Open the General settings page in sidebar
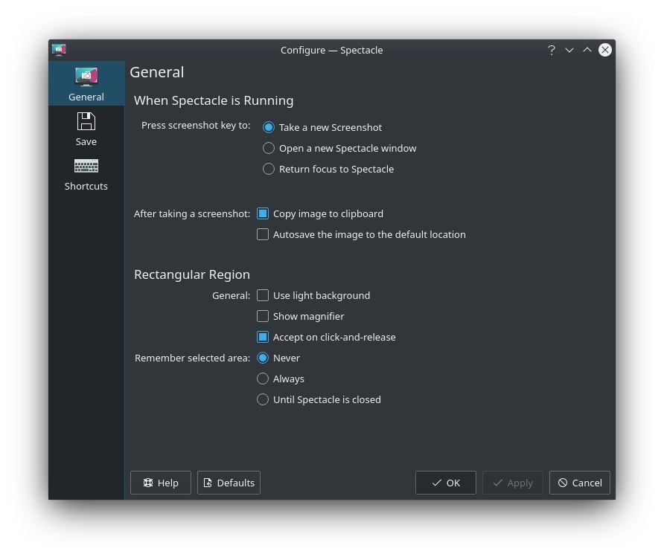The image size is (664, 557). click(86, 84)
